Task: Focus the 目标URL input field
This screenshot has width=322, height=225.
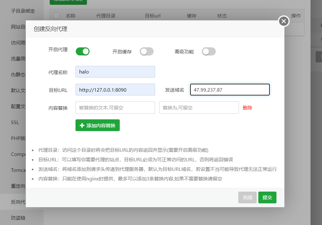Action: click(115, 90)
